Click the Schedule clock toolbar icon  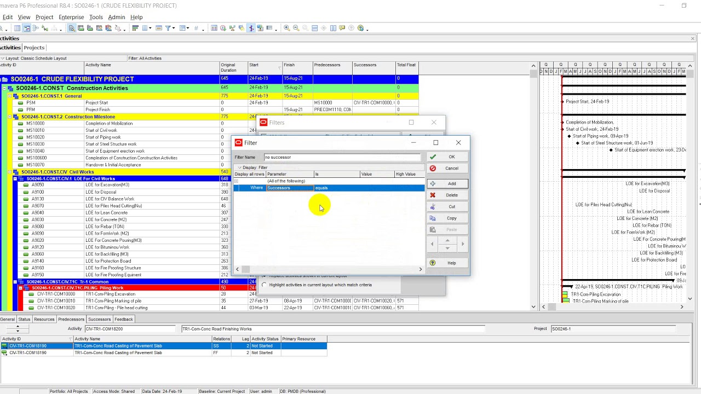[x=223, y=28]
